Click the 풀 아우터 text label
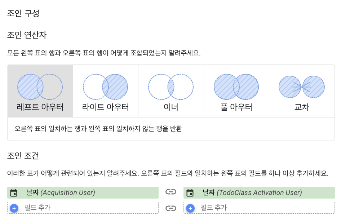341x222 pixels. 236,107
